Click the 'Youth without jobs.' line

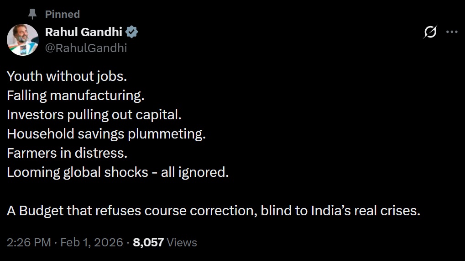pos(67,76)
